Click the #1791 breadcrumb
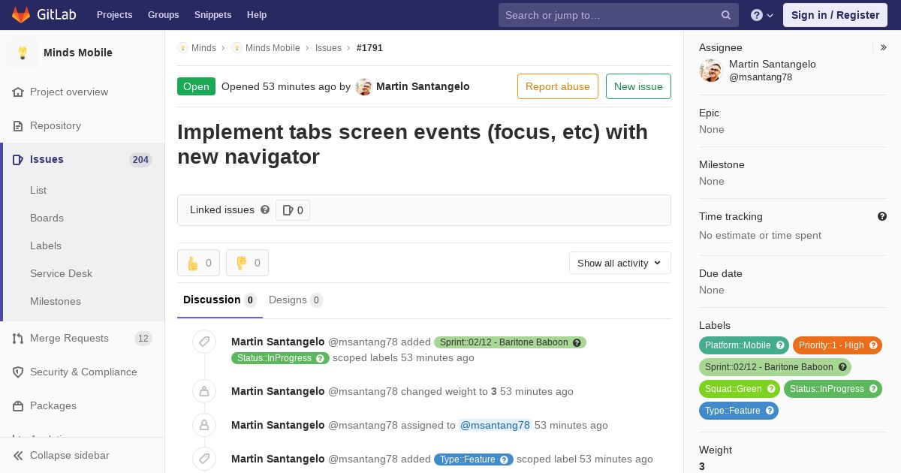This screenshot has width=901, height=473. coord(369,48)
